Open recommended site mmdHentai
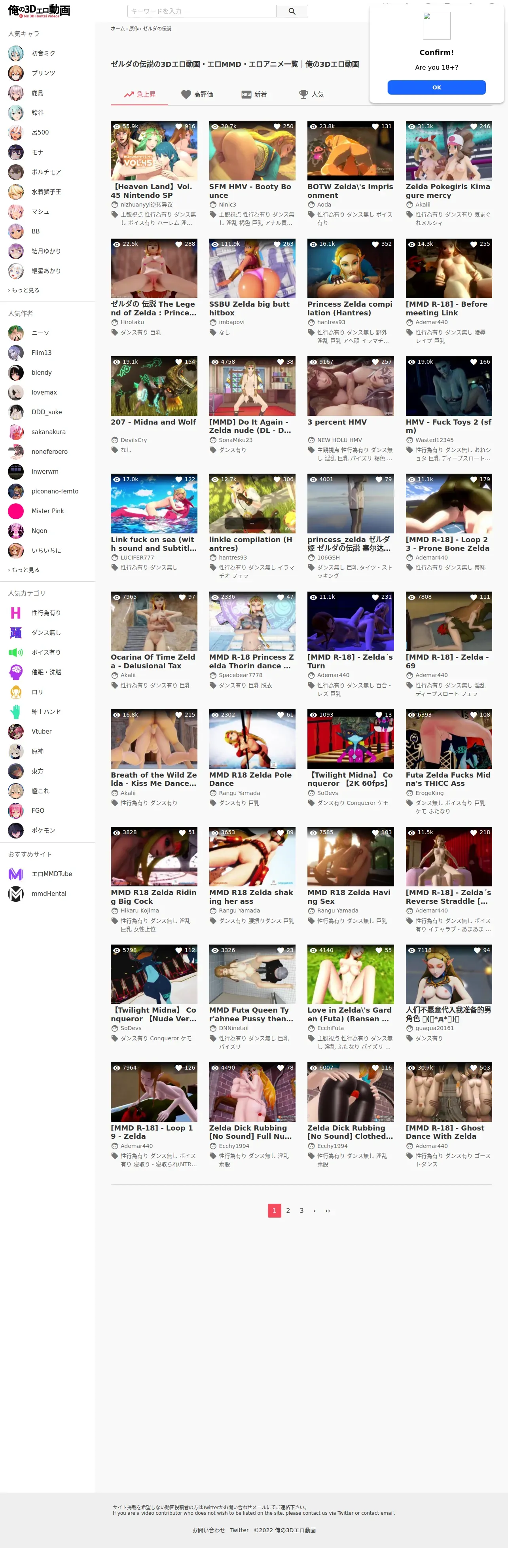This screenshot has width=508, height=1548. point(48,894)
